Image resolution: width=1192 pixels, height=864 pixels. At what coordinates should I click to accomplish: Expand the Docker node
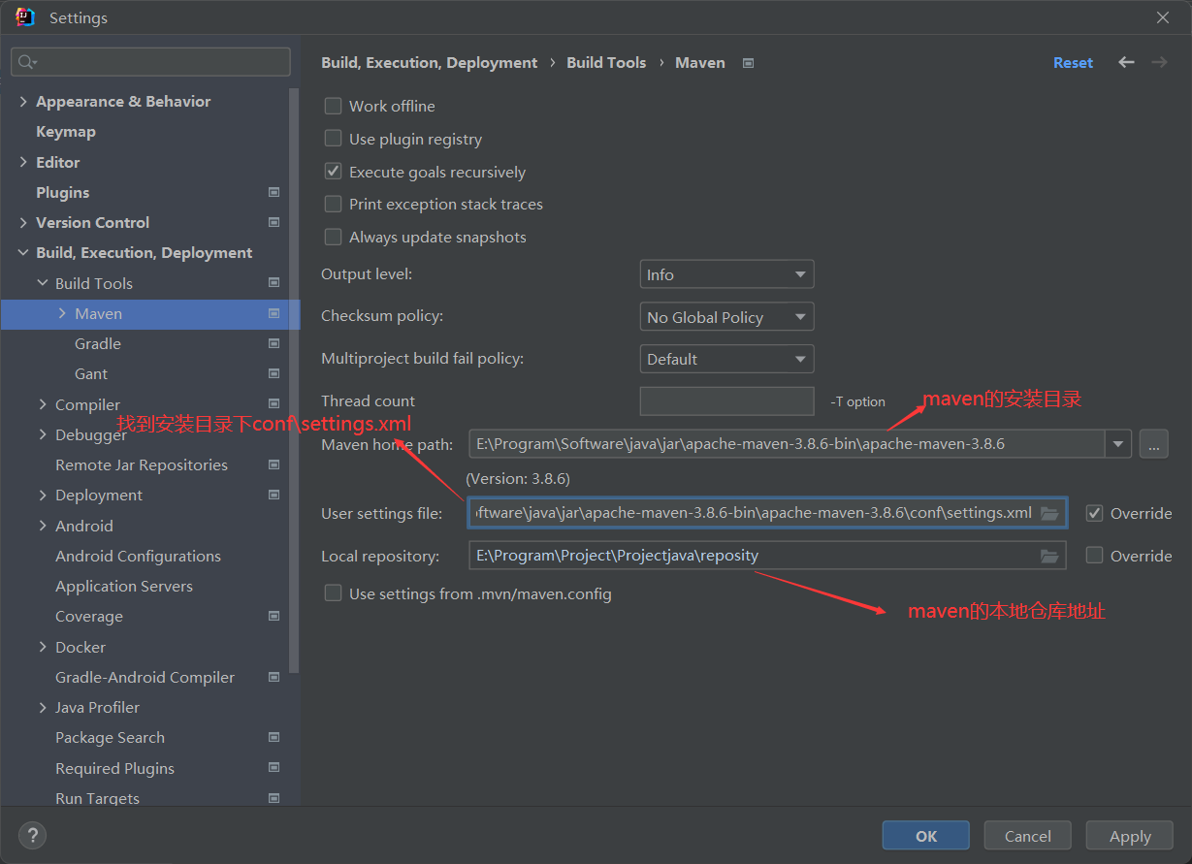pos(43,647)
